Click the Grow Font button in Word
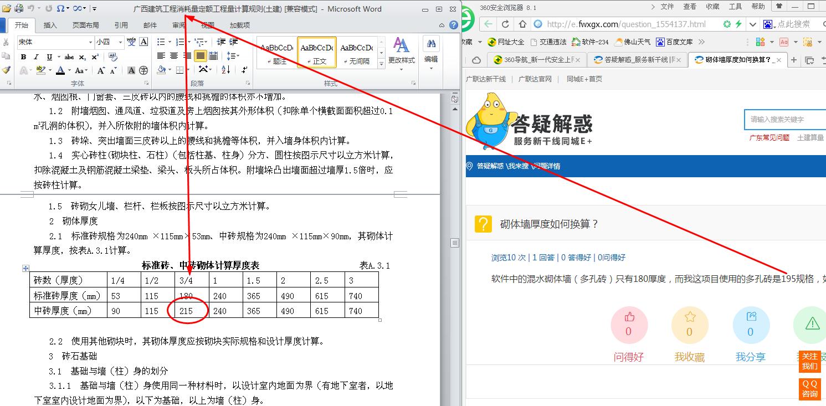 (x=101, y=70)
